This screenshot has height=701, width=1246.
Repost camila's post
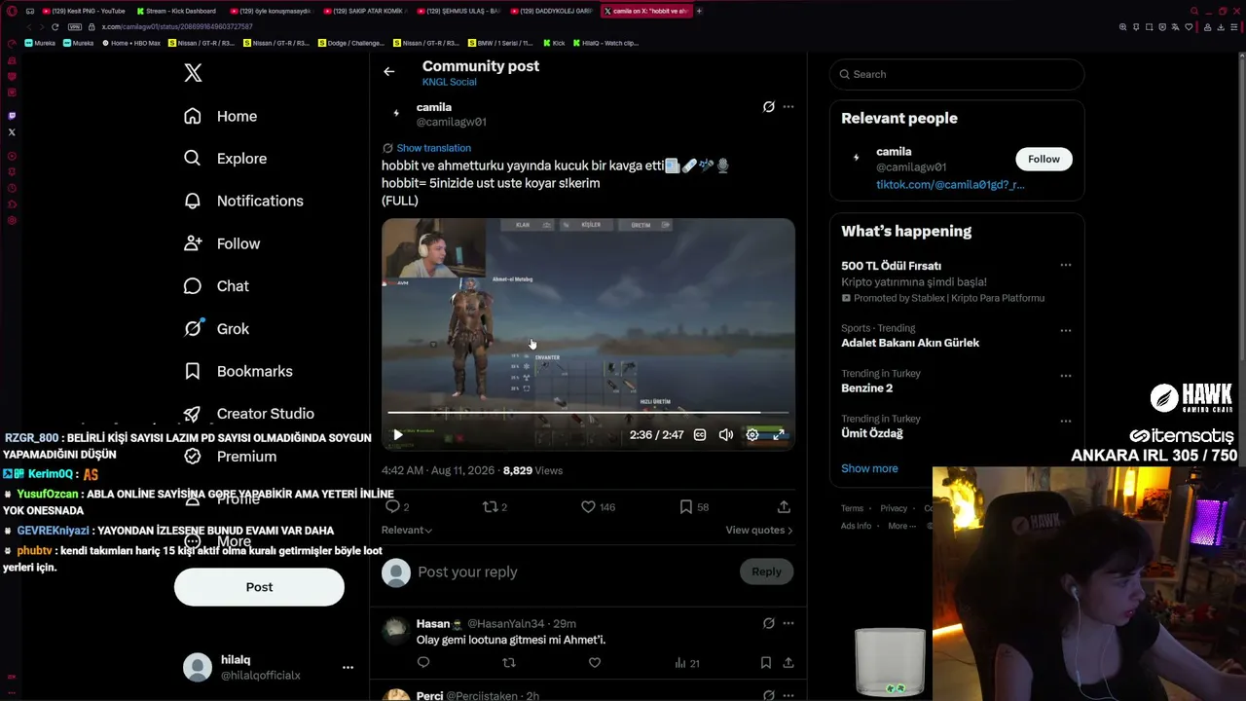click(491, 507)
